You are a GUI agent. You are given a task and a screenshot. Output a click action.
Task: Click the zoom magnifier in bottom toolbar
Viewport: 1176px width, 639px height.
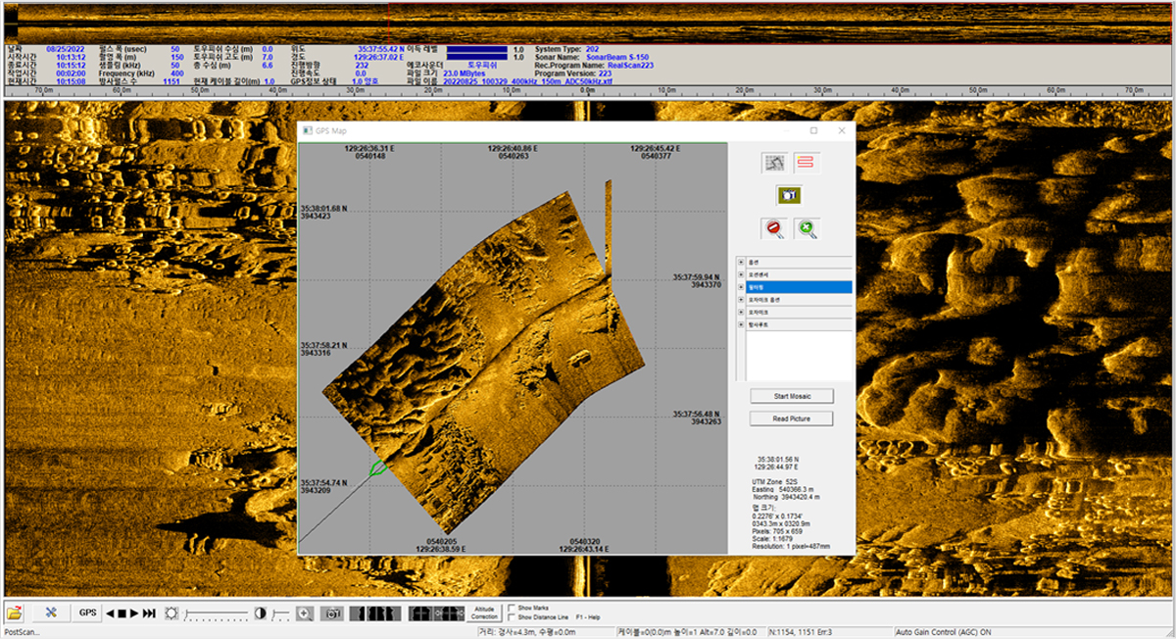coord(305,614)
